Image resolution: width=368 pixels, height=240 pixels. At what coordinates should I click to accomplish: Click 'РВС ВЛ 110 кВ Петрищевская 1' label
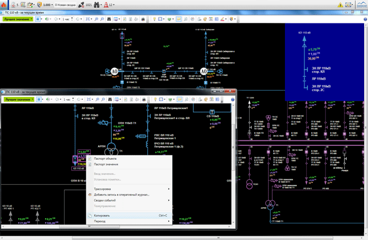164,136
